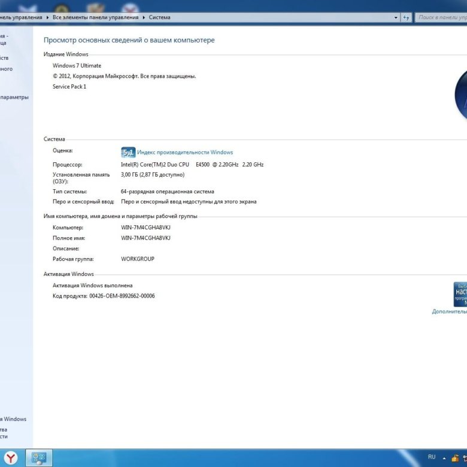Click the '© 2012, Корпорация Майкрософт' copyright line
The image size is (467, 467).
(x=124, y=76)
